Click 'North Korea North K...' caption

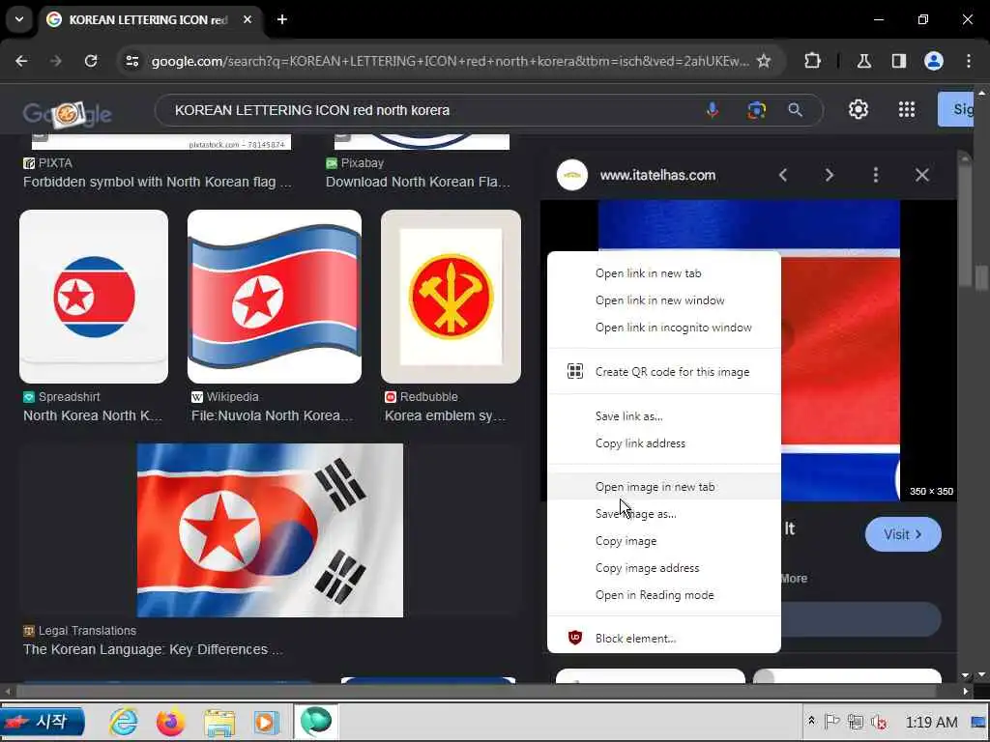pos(93,415)
